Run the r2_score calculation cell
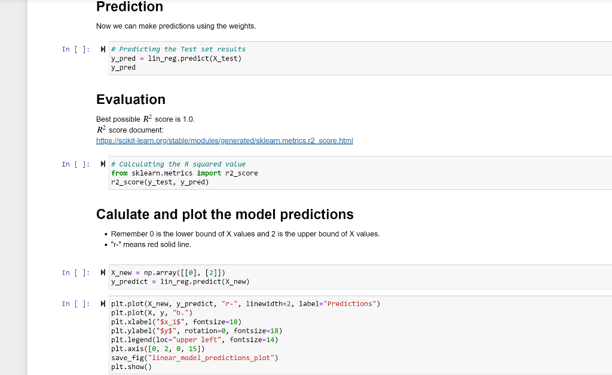Image resolution: width=612 pixels, height=375 pixels. (103, 164)
